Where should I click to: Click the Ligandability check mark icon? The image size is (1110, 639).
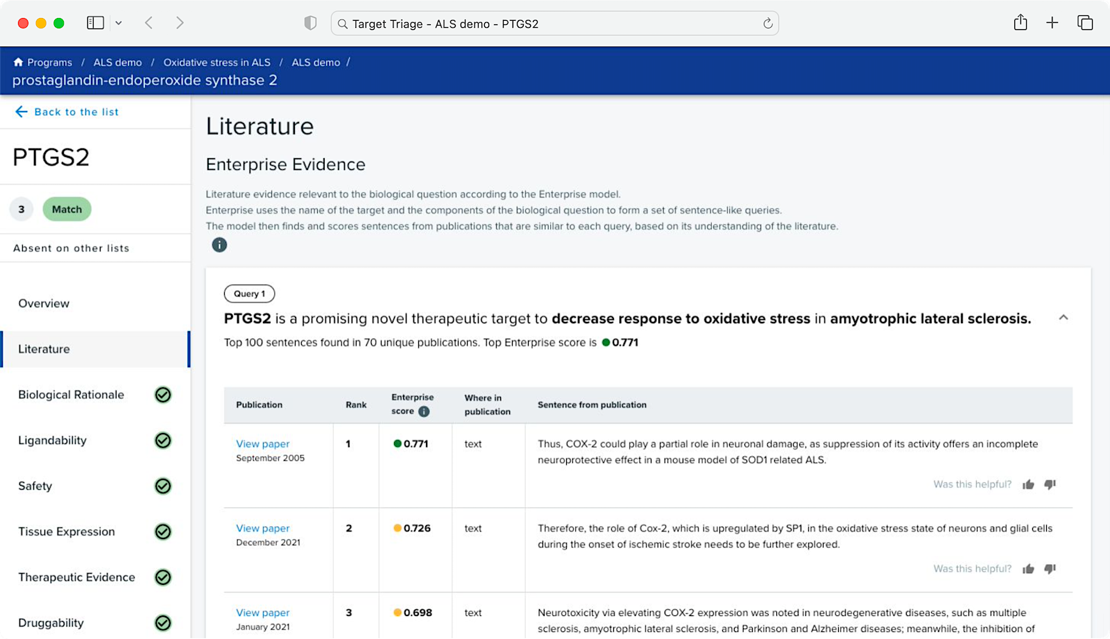point(163,441)
